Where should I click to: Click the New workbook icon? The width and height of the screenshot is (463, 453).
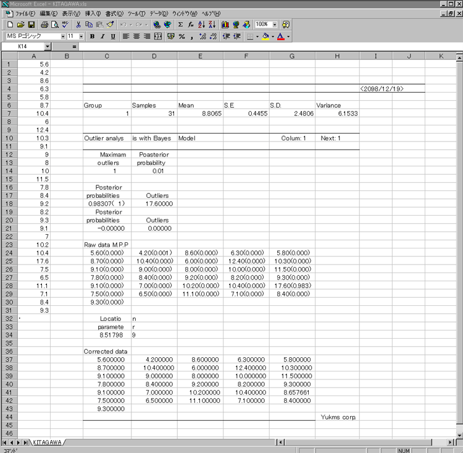pyautogui.click(x=10, y=25)
